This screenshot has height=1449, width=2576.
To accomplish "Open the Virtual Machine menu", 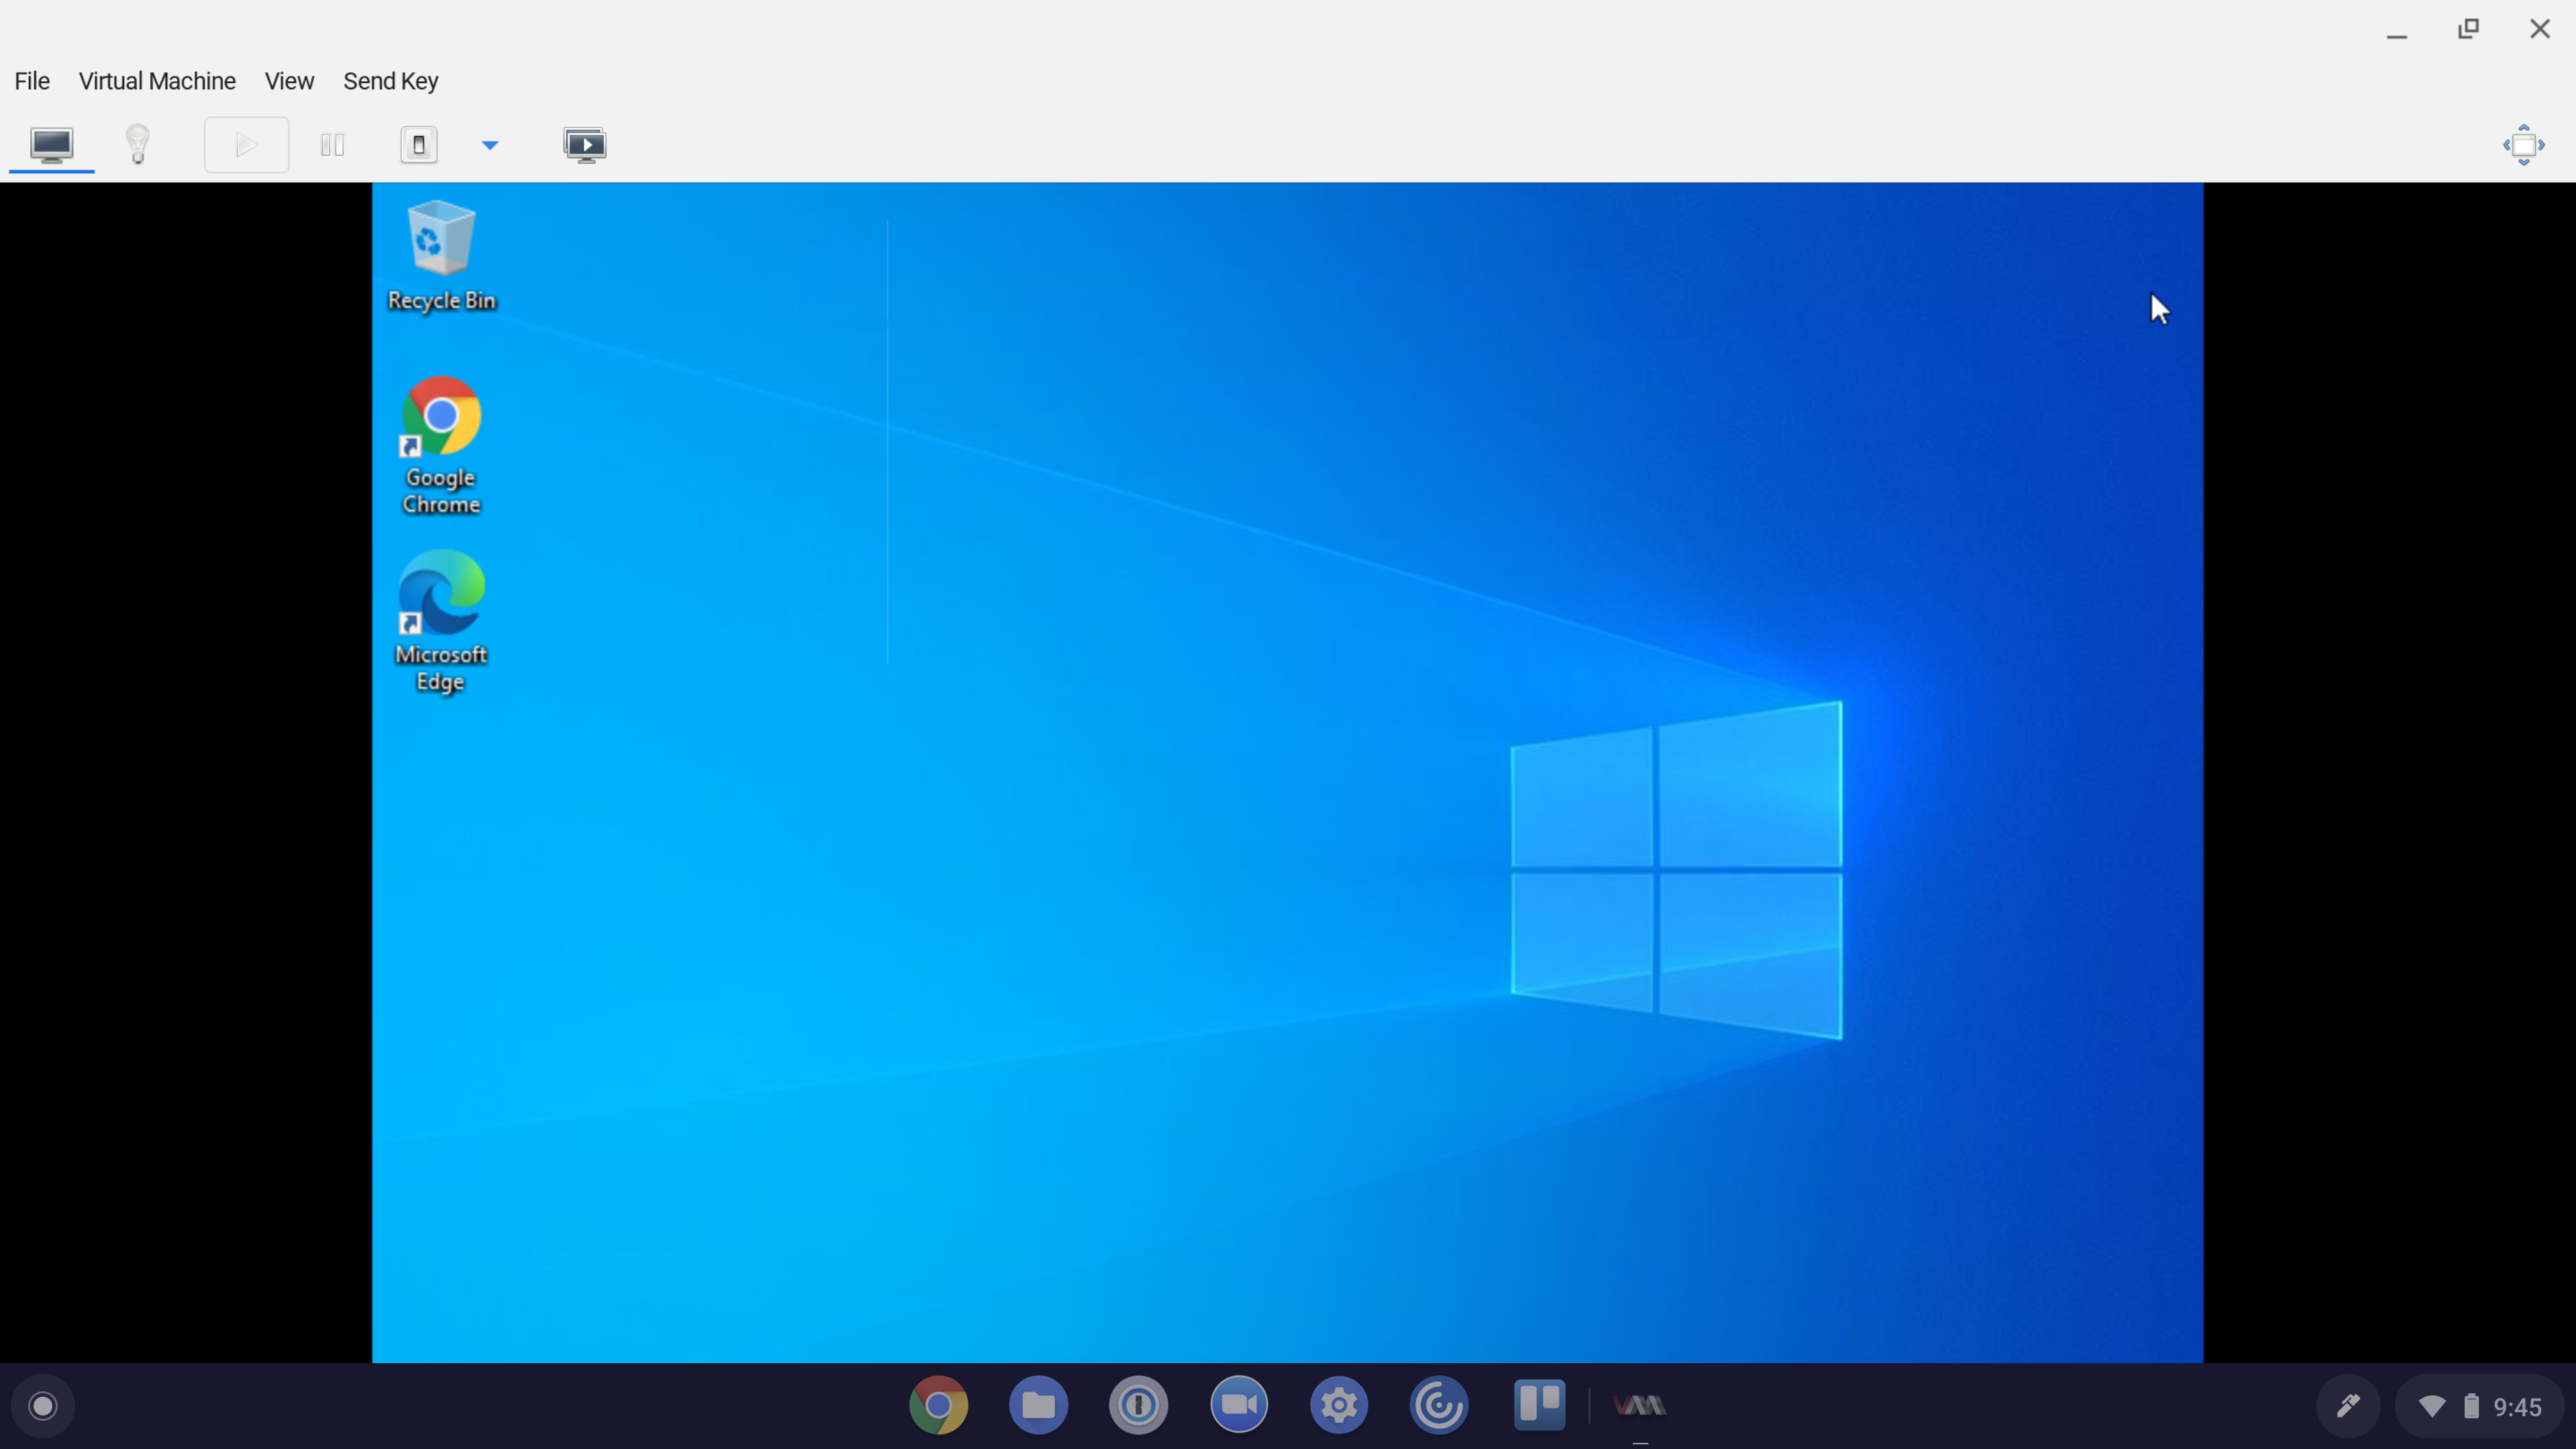I will pos(157,81).
